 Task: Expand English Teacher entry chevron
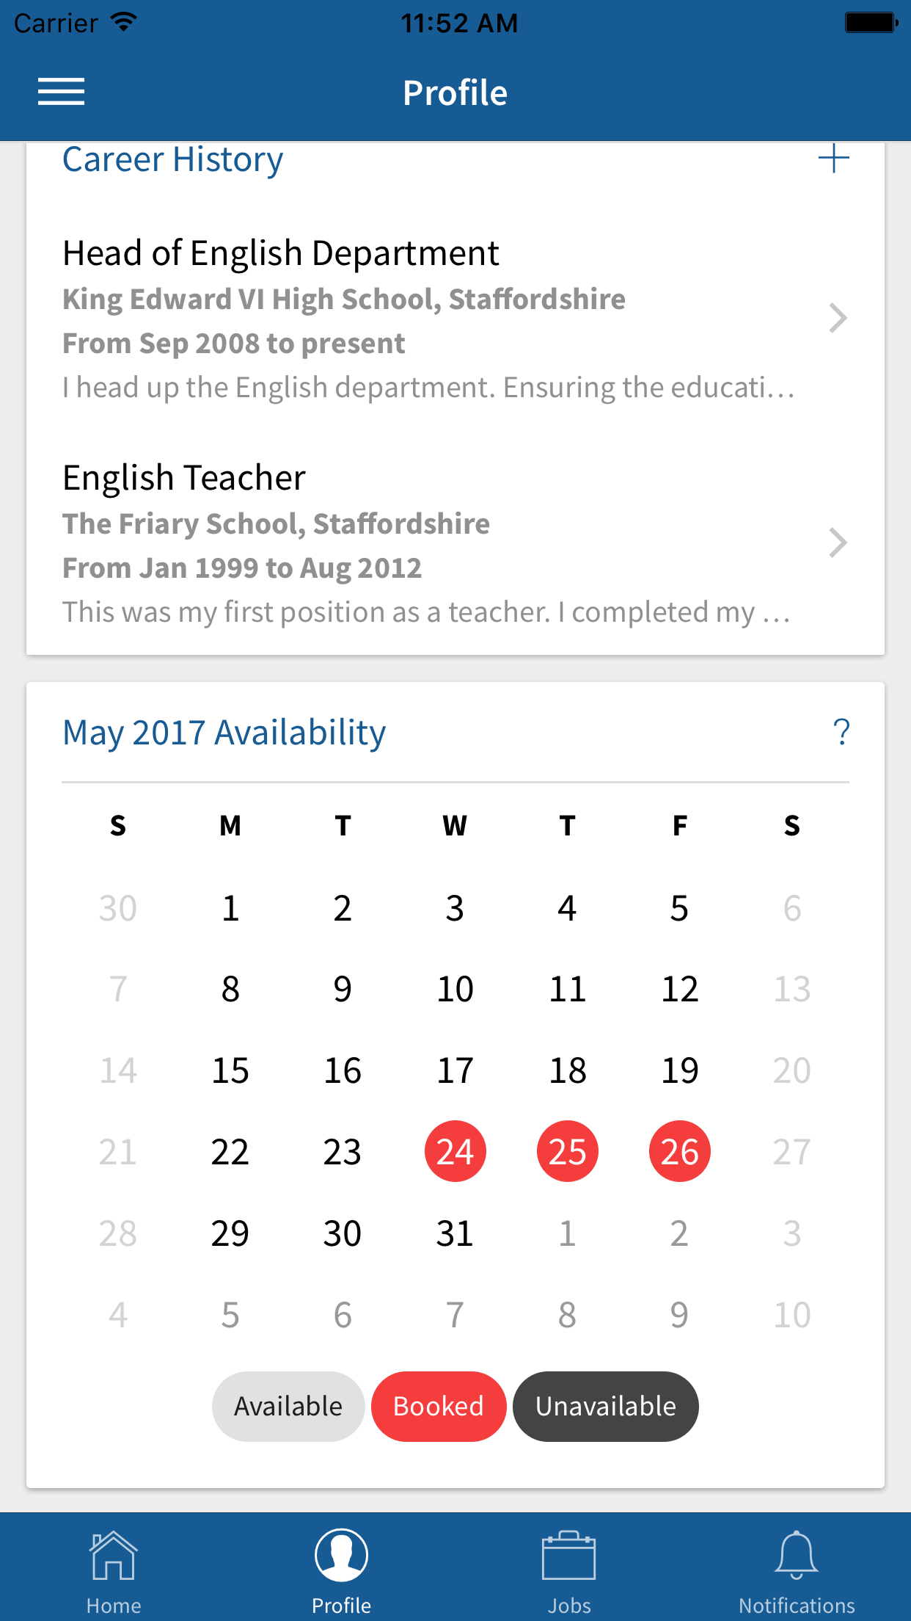[838, 543]
